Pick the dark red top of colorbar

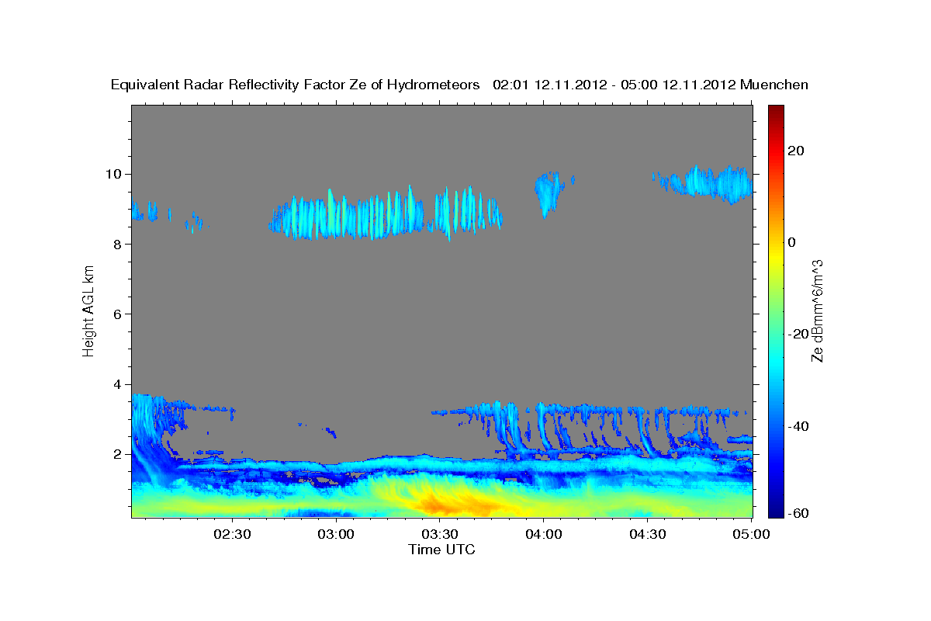(x=776, y=111)
